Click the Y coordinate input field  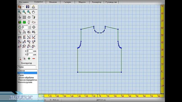click(x=30, y=54)
